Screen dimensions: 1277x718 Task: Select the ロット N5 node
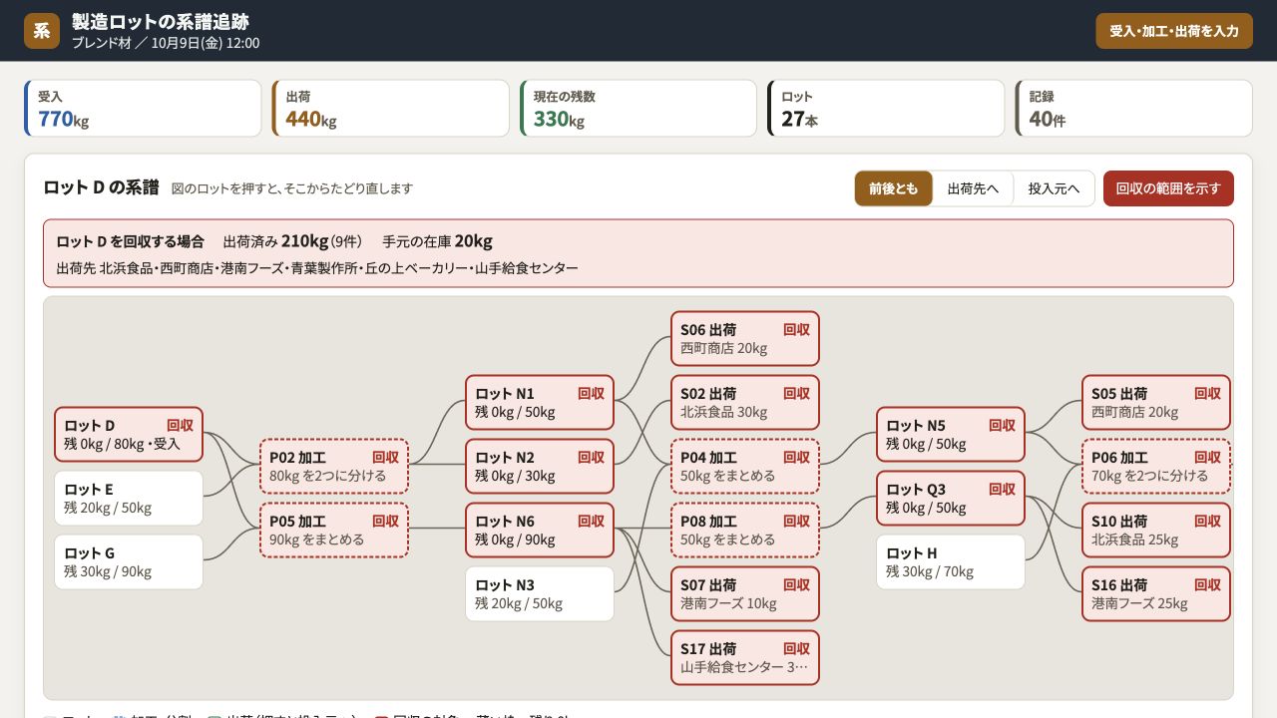[951, 434]
